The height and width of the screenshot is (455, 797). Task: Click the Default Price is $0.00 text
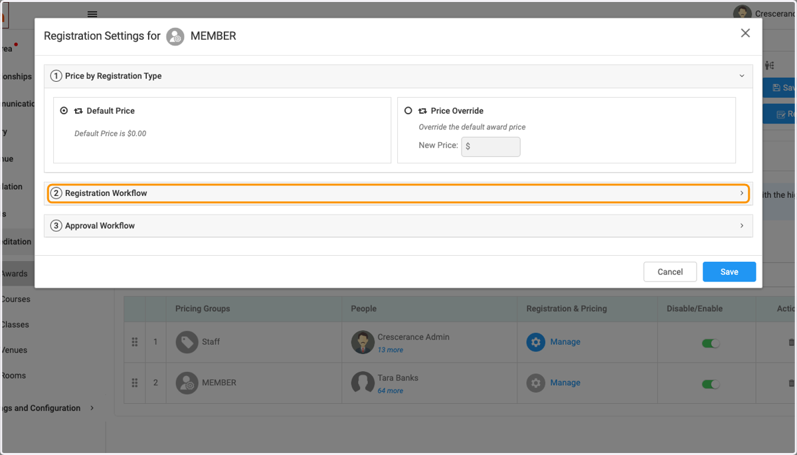[x=110, y=134]
